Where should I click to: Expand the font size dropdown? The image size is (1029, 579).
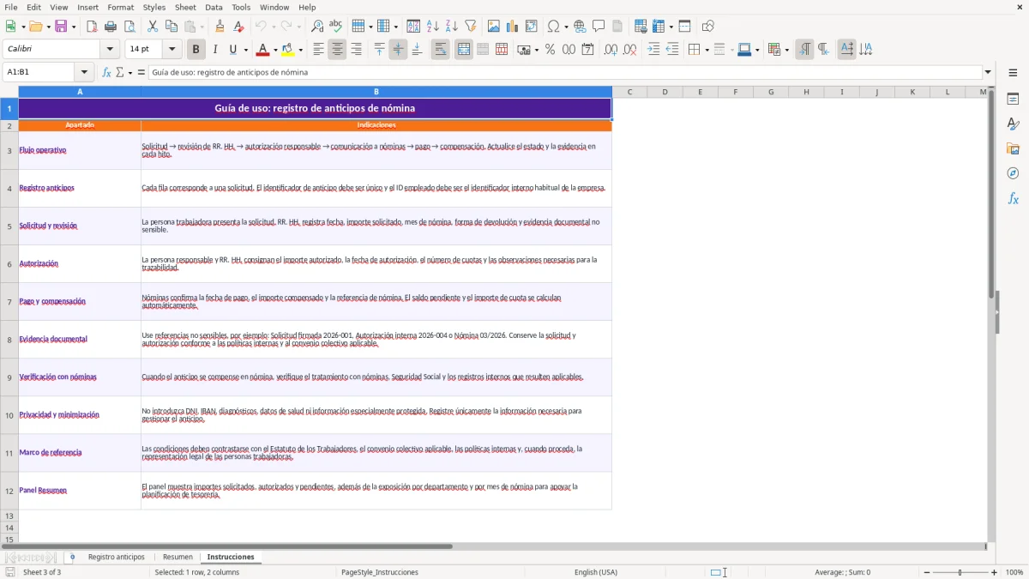pos(171,50)
